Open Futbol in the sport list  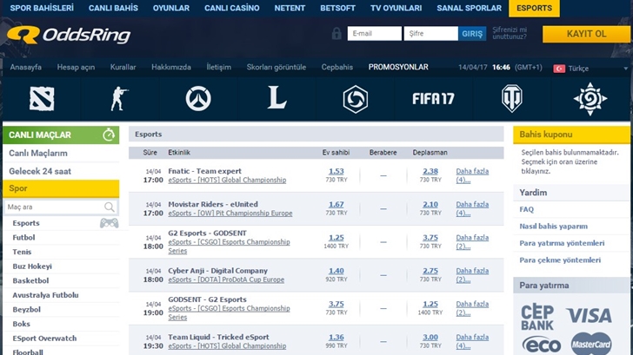(x=23, y=237)
